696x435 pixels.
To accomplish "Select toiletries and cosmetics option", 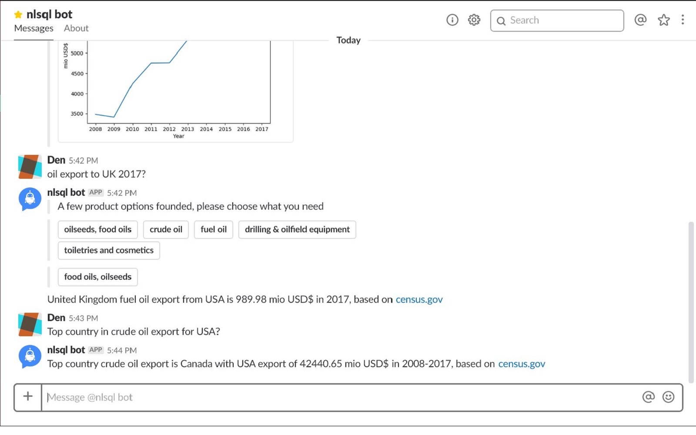I will coord(109,251).
